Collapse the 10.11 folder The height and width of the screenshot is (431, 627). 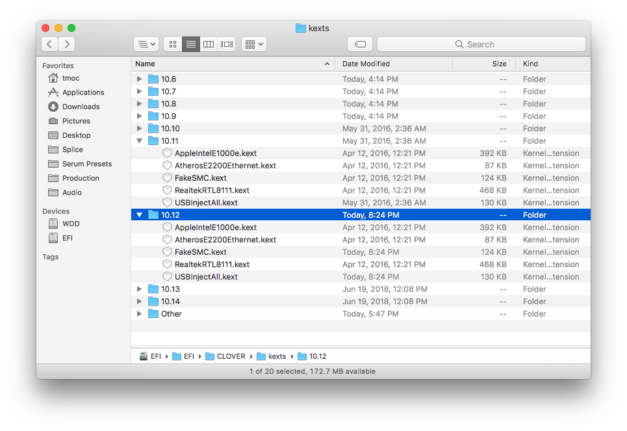[139, 141]
